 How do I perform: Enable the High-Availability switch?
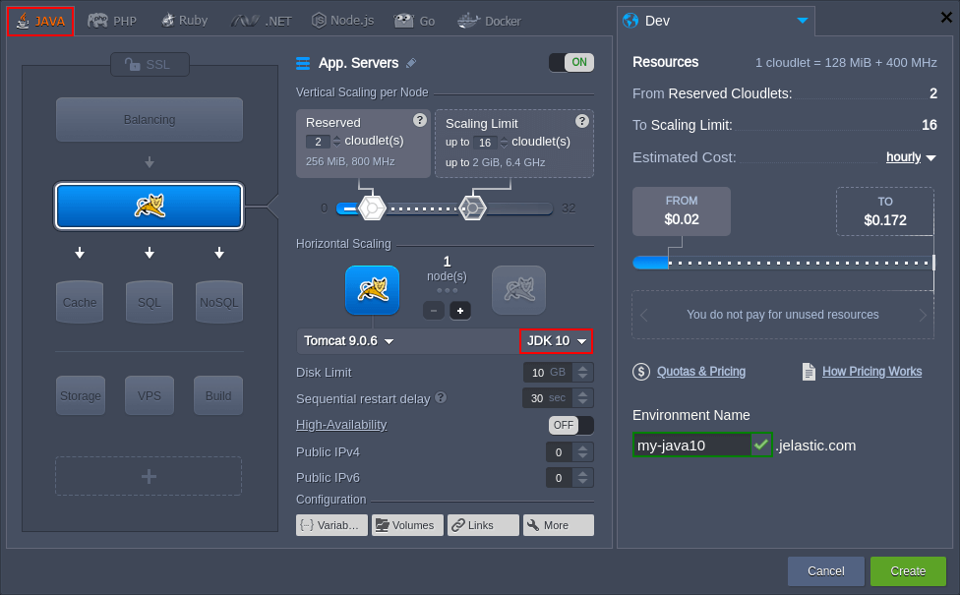click(x=570, y=425)
